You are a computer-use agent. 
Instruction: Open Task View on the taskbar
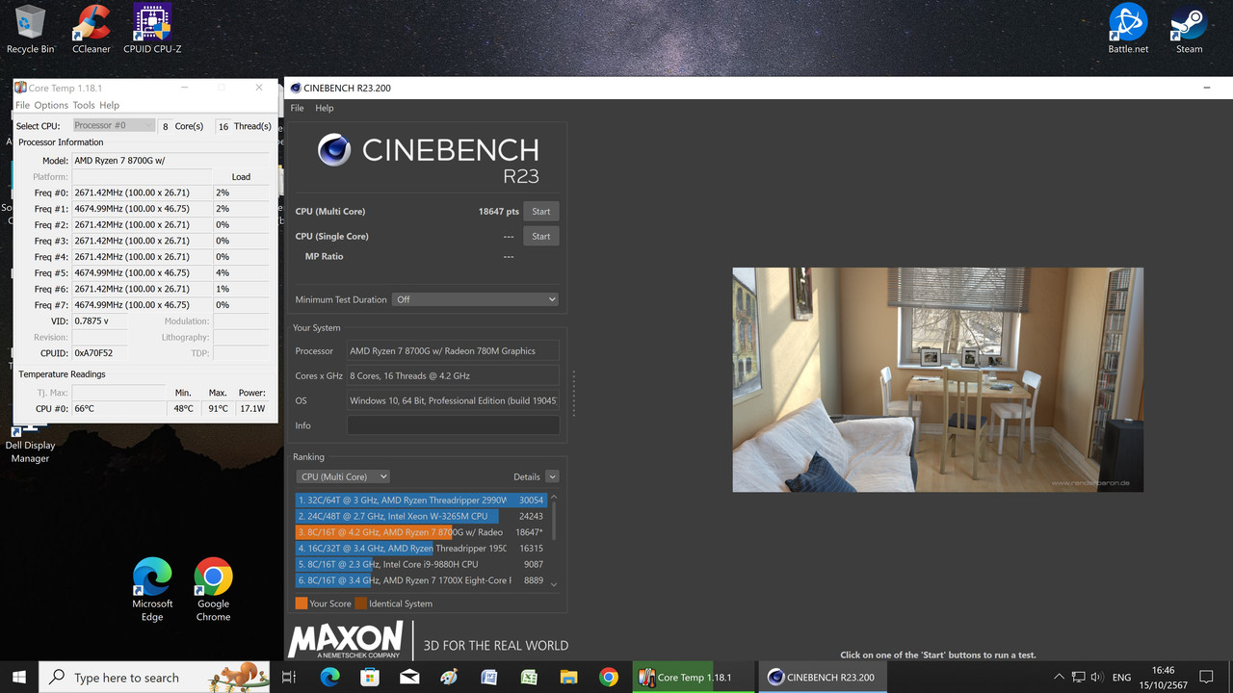click(288, 678)
